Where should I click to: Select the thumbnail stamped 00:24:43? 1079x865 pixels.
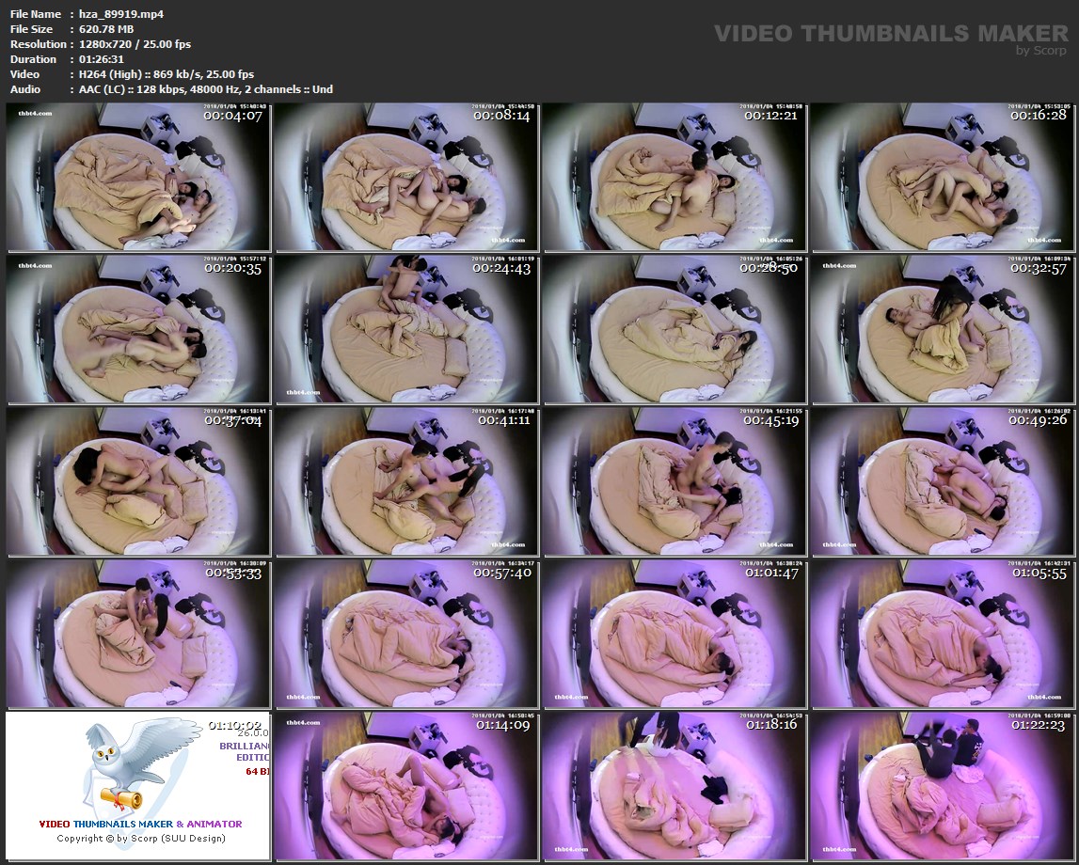coord(406,329)
